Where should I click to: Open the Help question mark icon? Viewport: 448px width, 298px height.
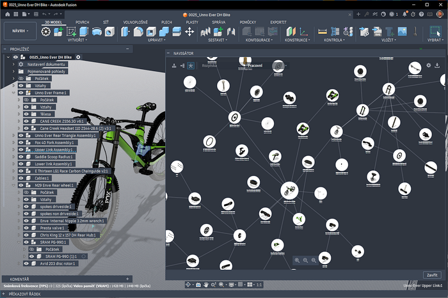click(421, 14)
